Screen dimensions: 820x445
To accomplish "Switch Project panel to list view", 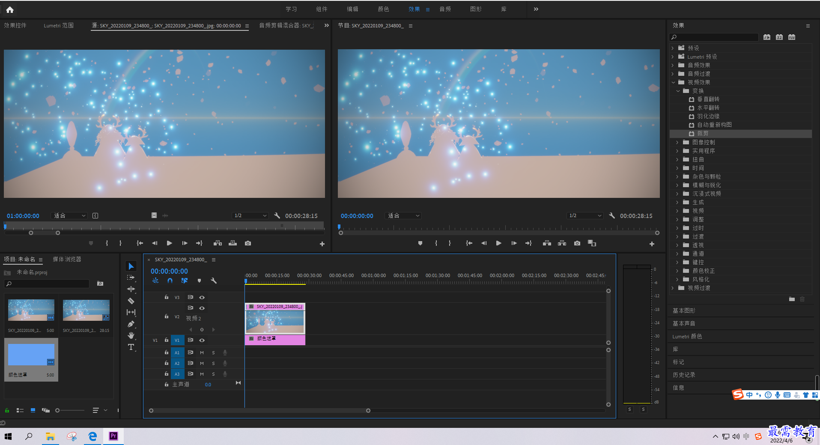I will (20, 410).
